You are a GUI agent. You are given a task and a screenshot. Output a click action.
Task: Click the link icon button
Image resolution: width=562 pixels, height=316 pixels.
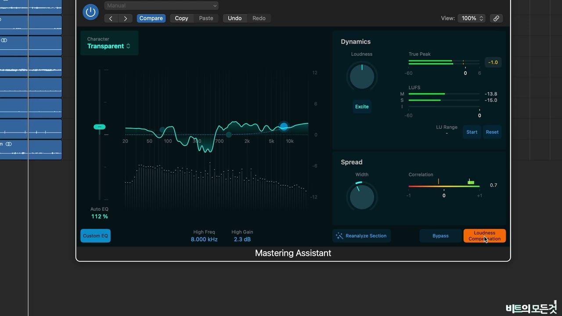(x=496, y=18)
